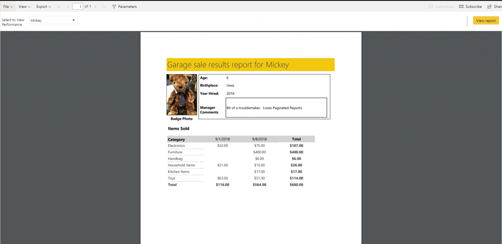Click the Household Items row label
The image size is (502, 244).
coord(181,165)
